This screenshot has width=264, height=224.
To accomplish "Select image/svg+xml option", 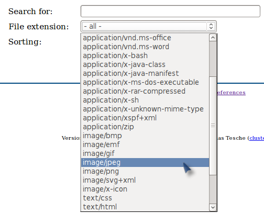I will tap(145, 180).
